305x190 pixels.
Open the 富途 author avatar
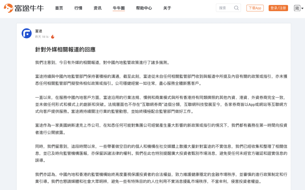[27, 33]
